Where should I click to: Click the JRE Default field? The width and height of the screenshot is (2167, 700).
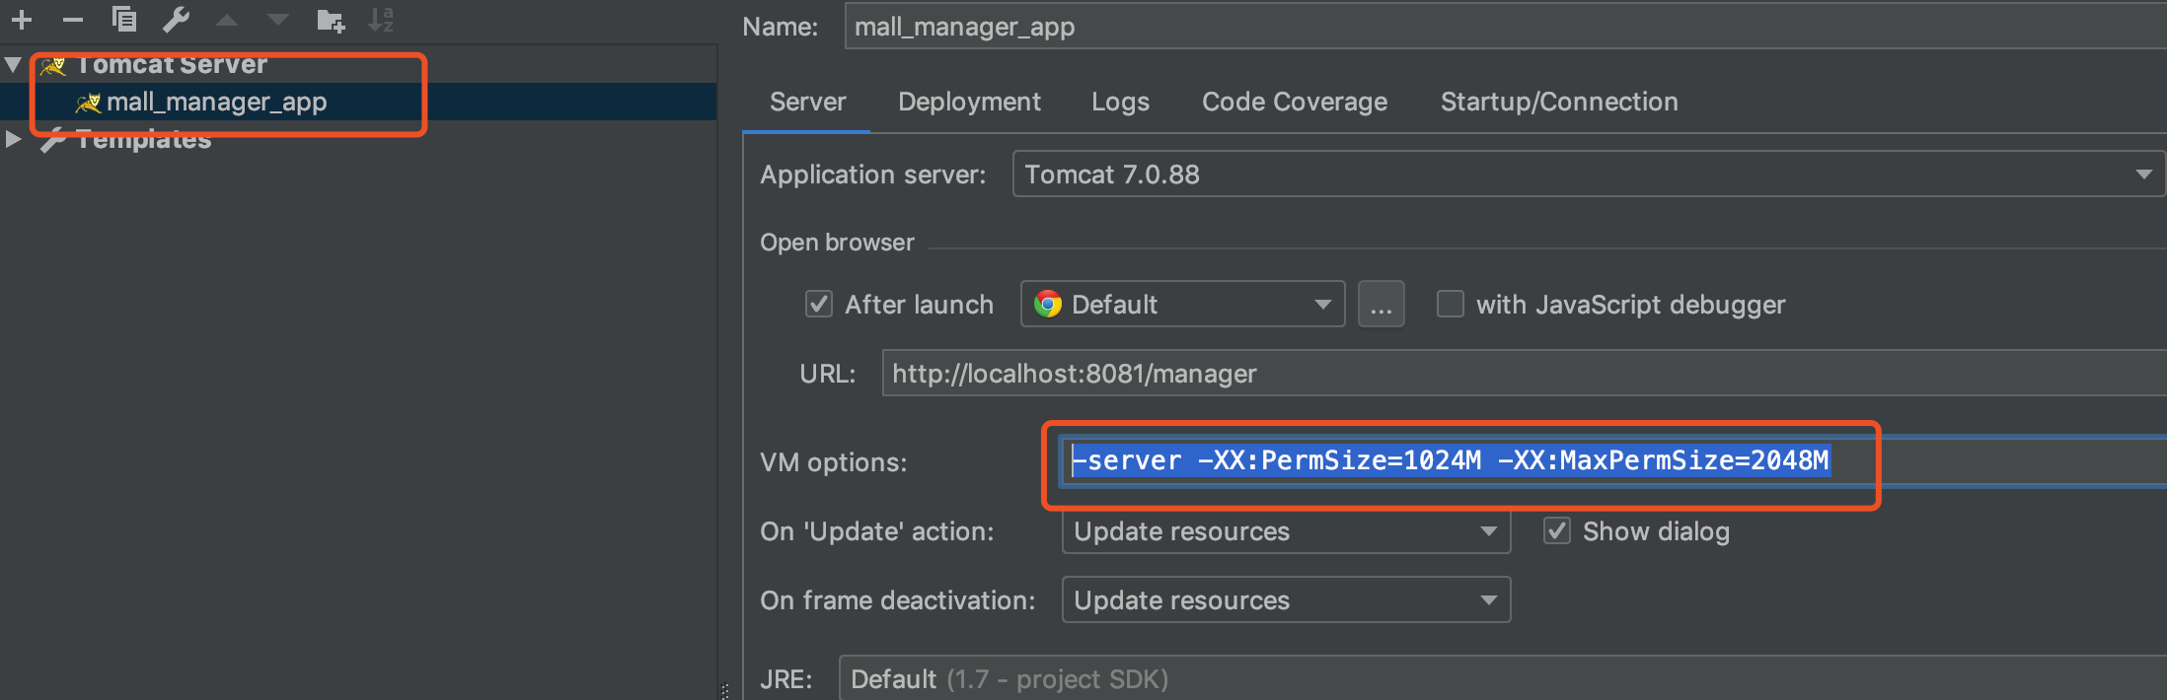(x=1502, y=679)
